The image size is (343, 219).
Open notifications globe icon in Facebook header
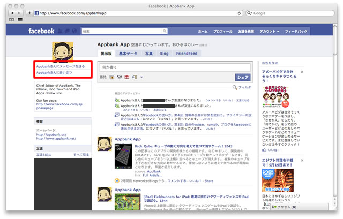pyautogui.click(x=74, y=31)
